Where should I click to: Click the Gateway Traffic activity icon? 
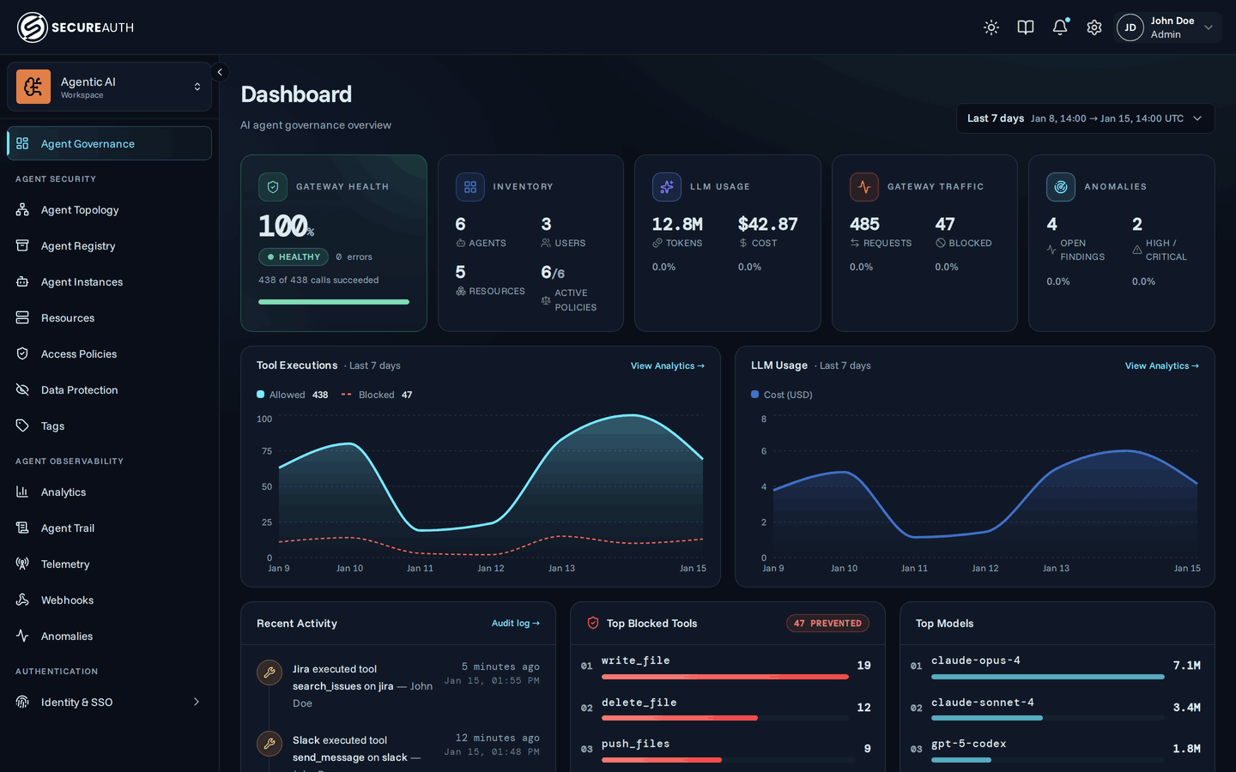pyautogui.click(x=864, y=187)
